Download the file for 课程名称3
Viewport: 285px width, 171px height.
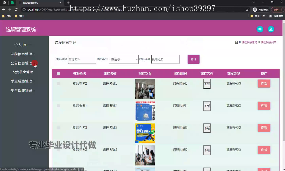pyautogui.click(x=207, y=128)
